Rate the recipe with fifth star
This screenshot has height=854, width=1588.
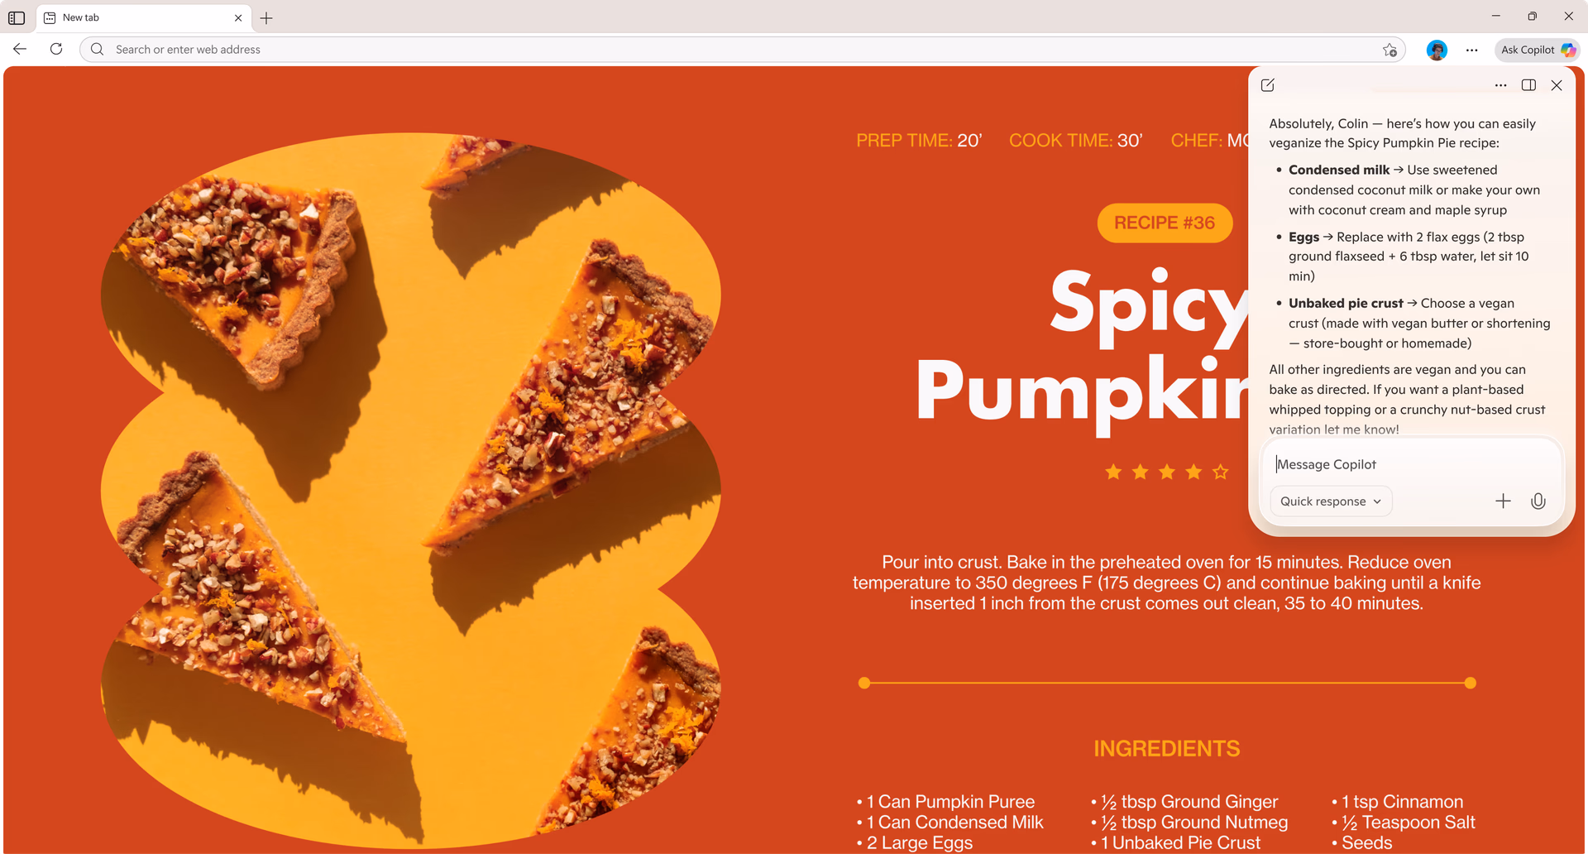click(x=1221, y=472)
